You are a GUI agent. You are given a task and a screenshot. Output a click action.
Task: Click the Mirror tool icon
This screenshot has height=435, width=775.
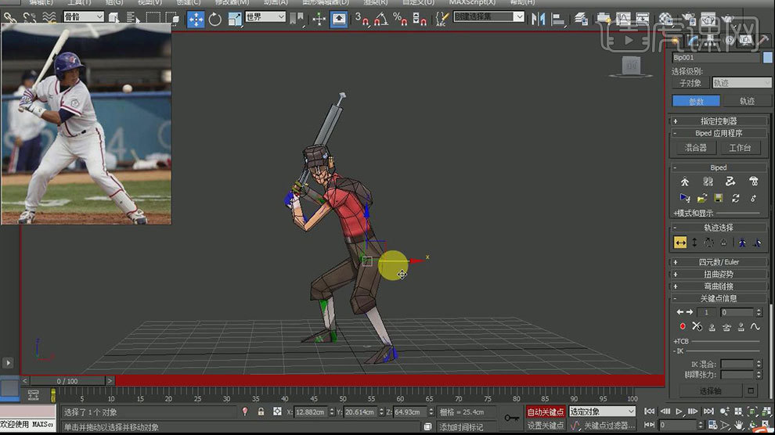tap(539, 19)
